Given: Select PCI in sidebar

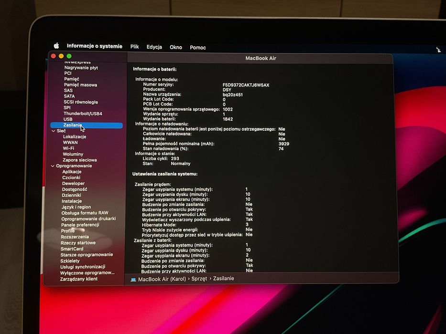Looking at the screenshot, I should 68,73.
